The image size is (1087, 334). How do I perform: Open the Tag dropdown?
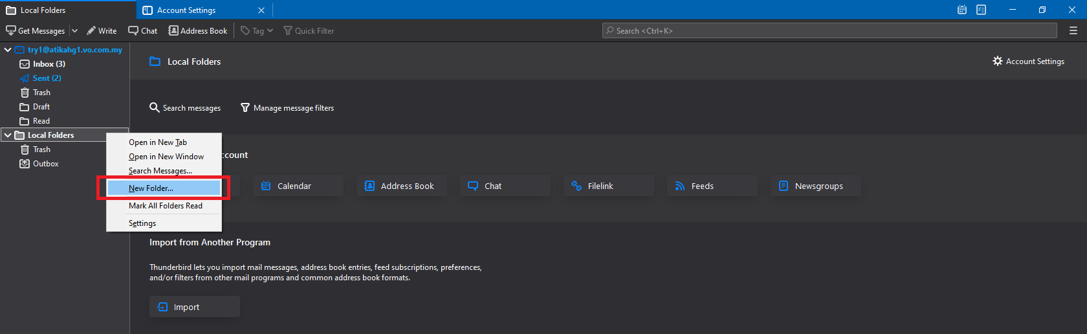(257, 30)
